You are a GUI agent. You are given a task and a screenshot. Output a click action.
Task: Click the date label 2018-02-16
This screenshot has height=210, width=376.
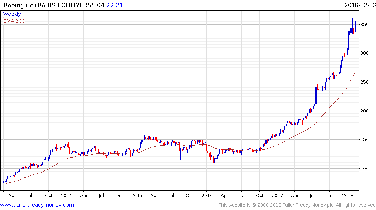[360, 5]
